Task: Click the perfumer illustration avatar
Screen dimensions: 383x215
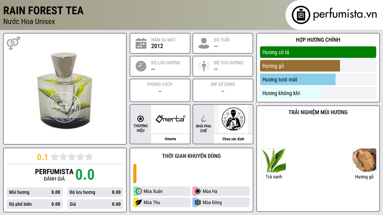Action: 233,119
